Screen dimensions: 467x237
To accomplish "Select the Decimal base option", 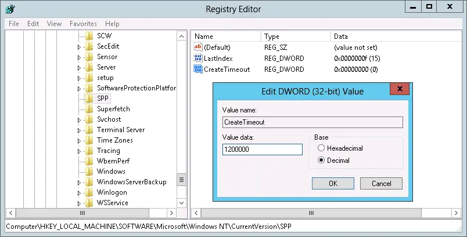I will click(321, 160).
